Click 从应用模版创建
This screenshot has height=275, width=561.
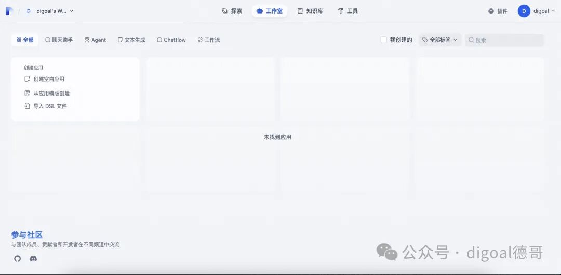[x=47, y=94]
